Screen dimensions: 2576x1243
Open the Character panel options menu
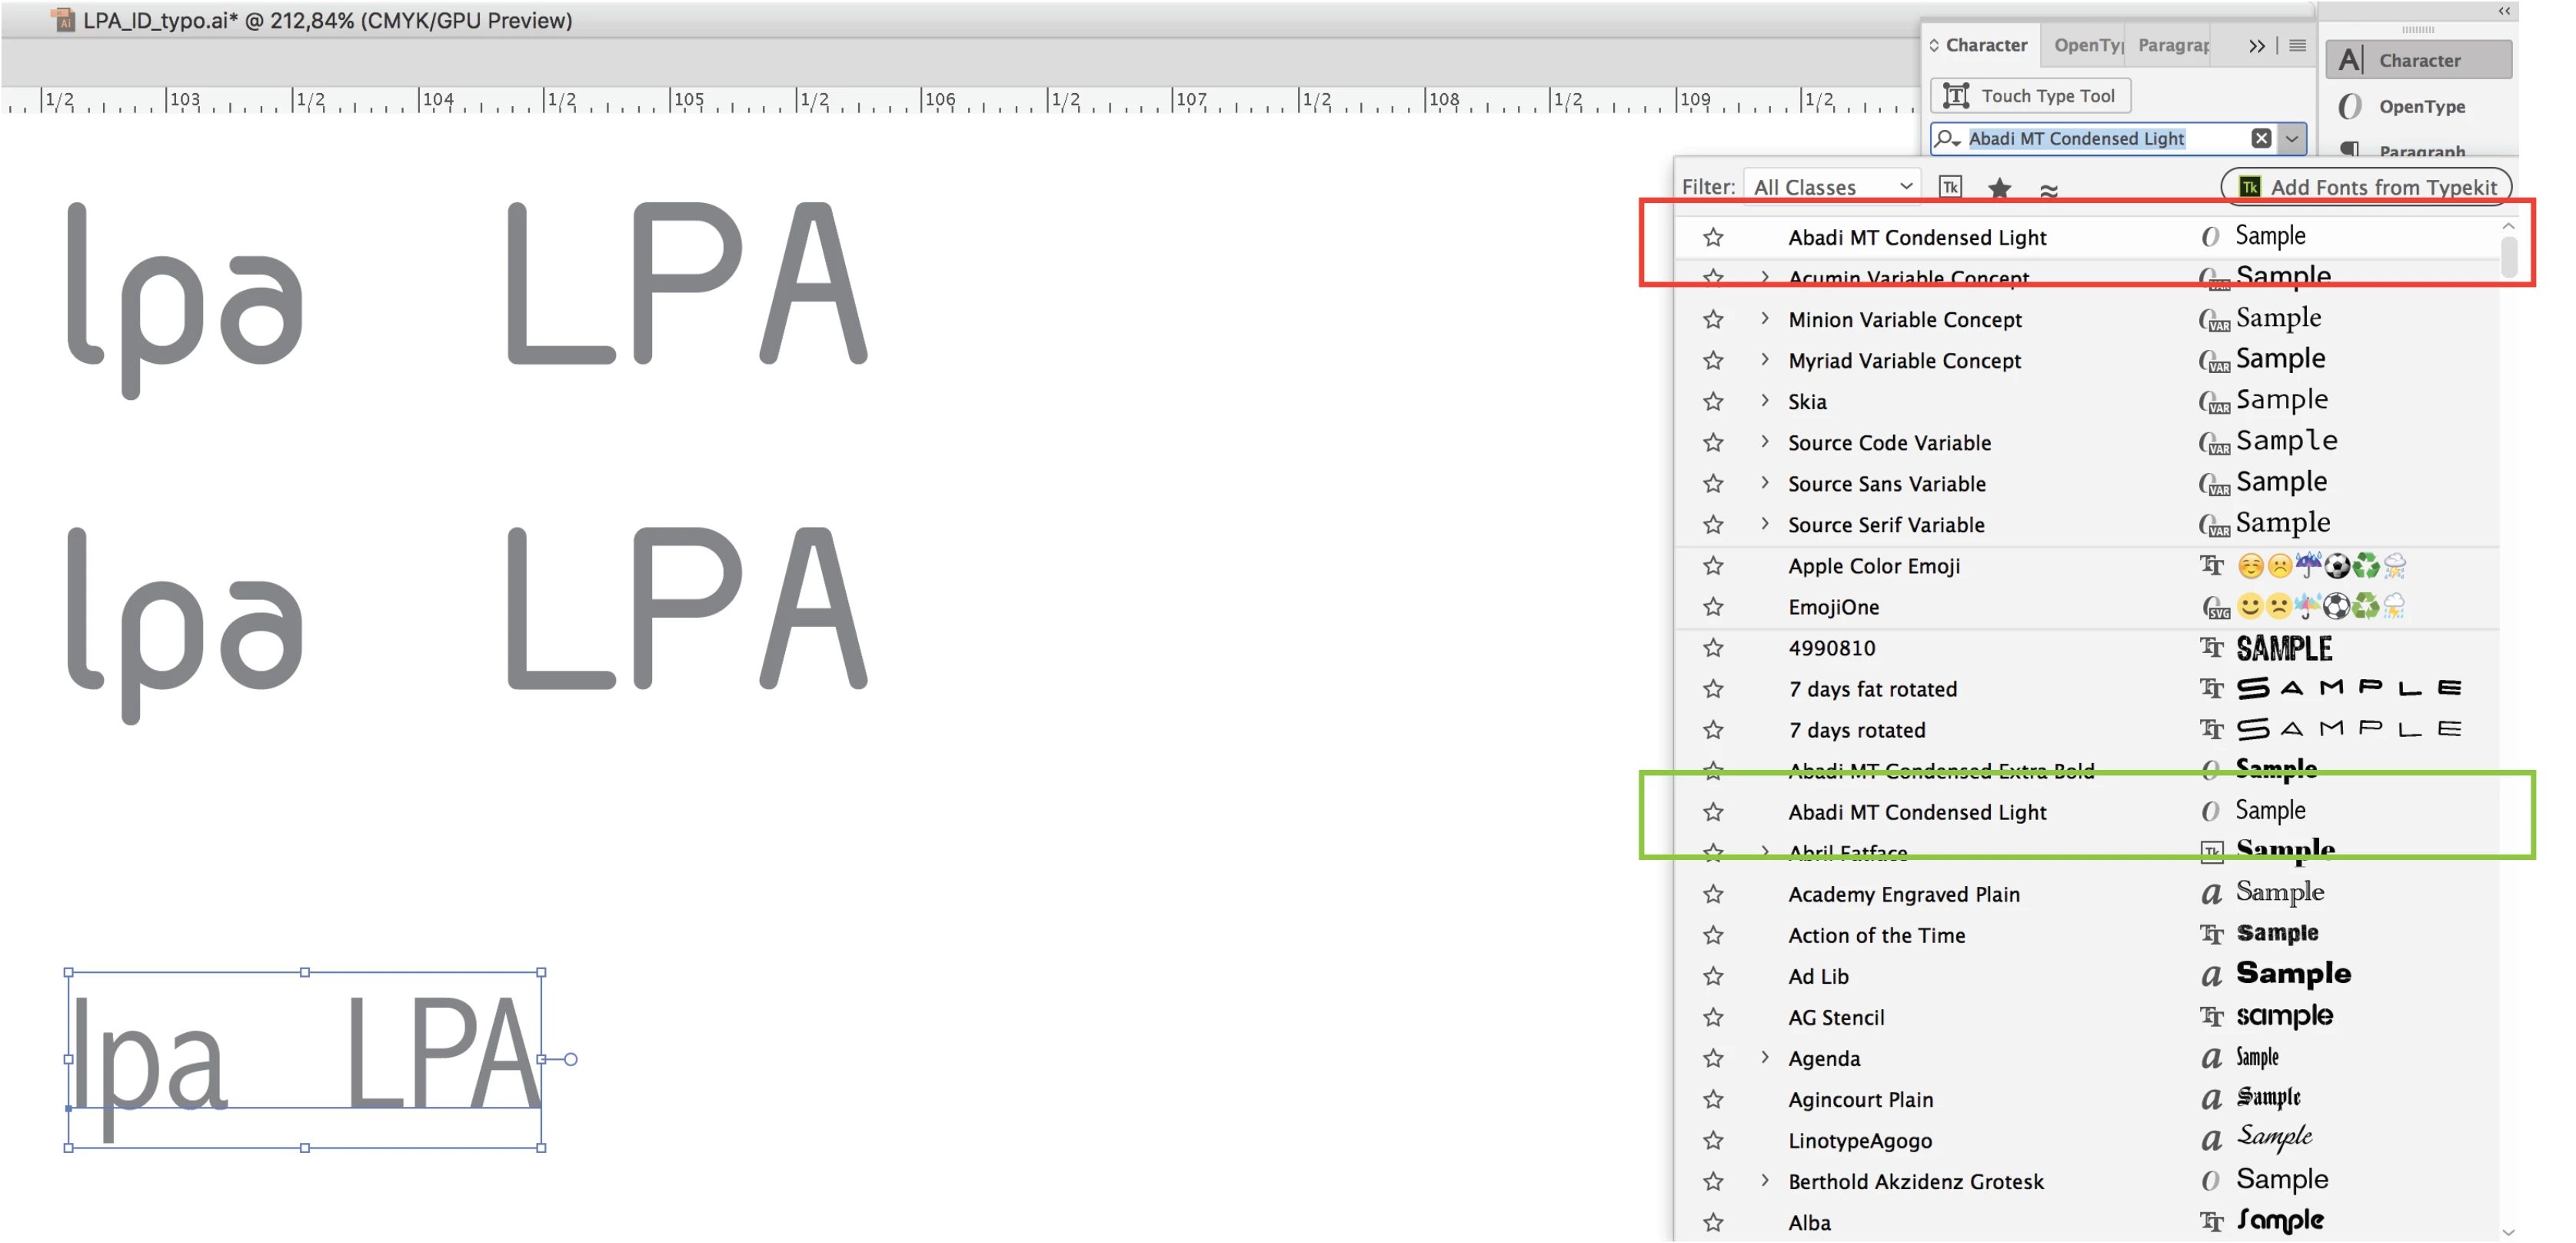coord(2297,45)
